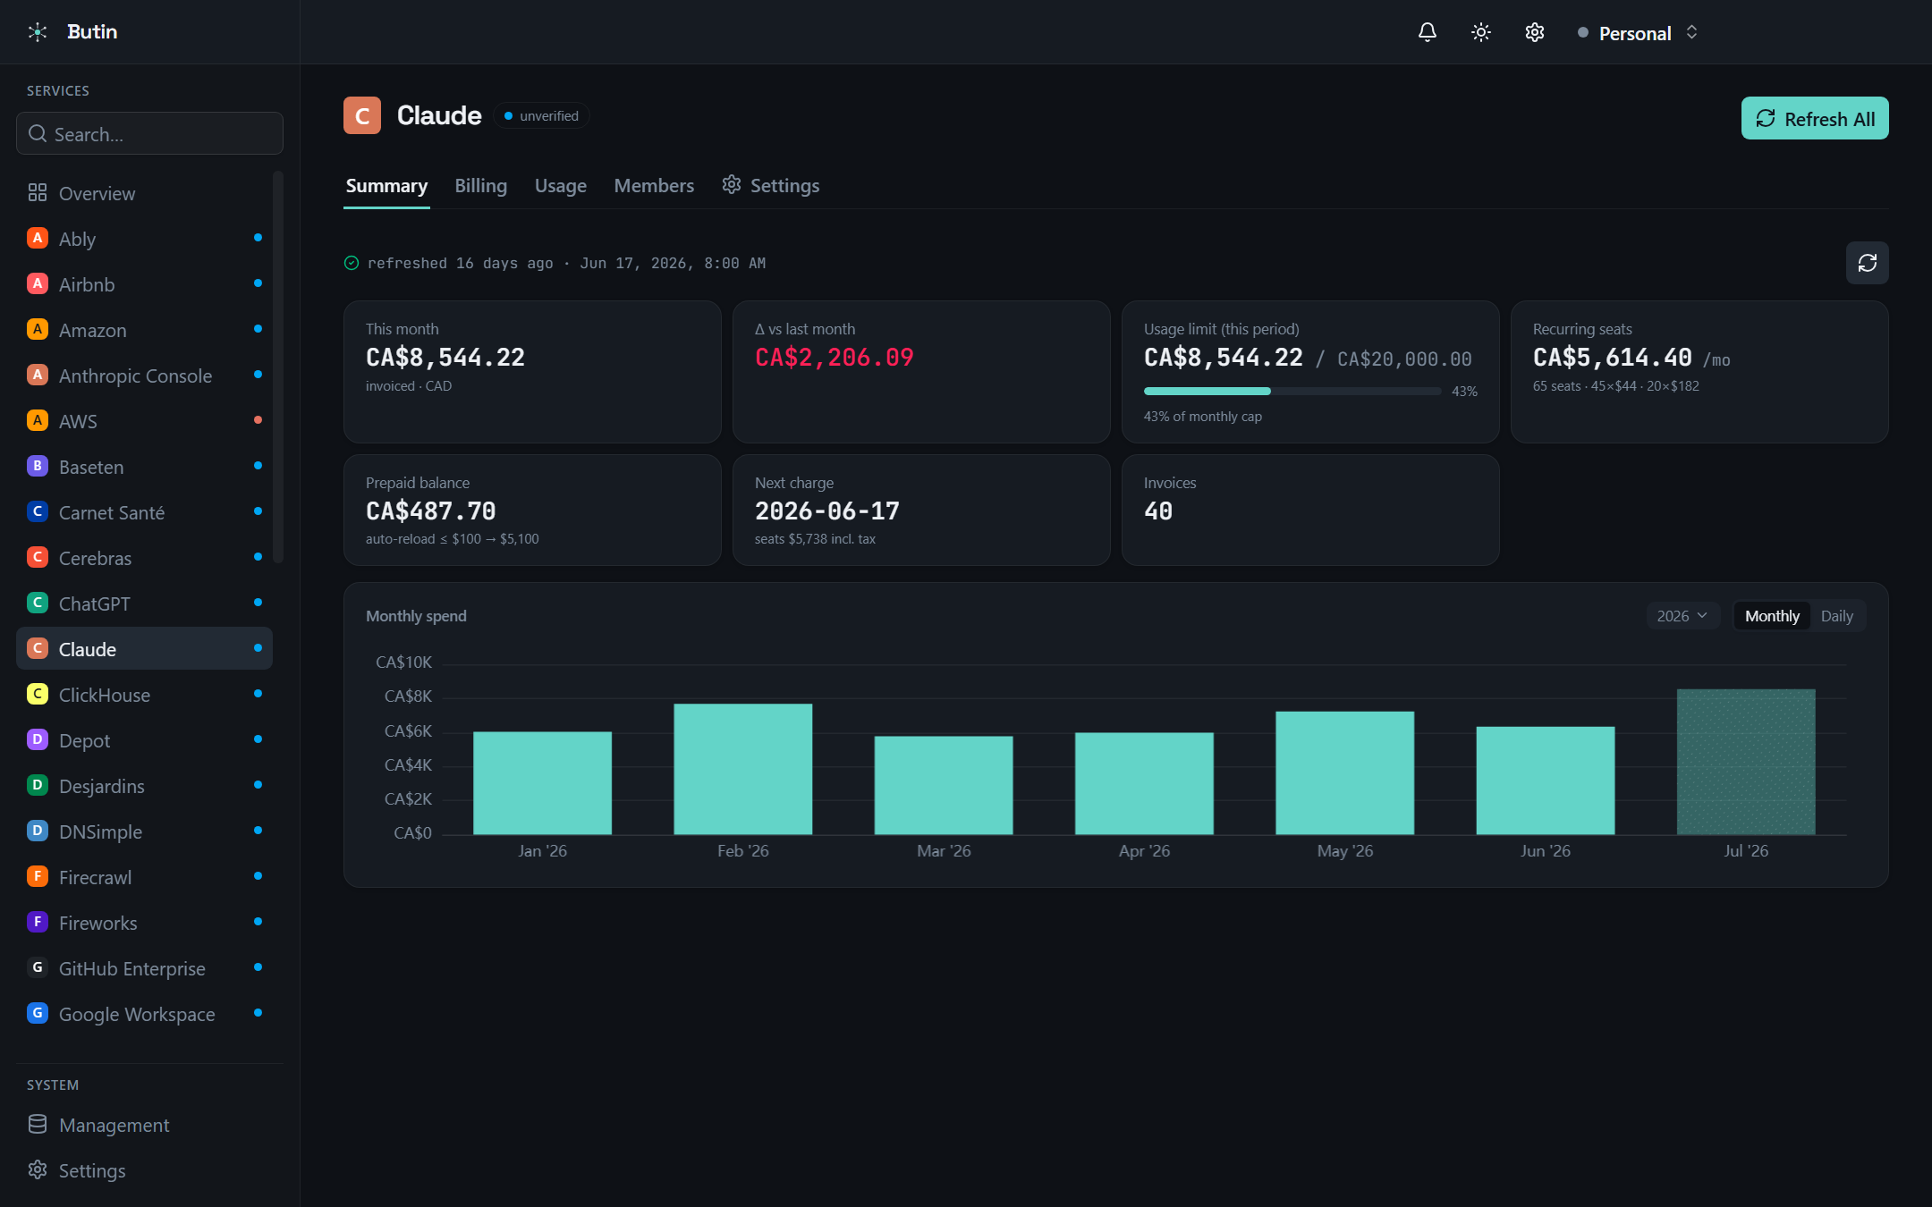Click the AWS red status dot
1932x1207 pixels.
(x=258, y=420)
